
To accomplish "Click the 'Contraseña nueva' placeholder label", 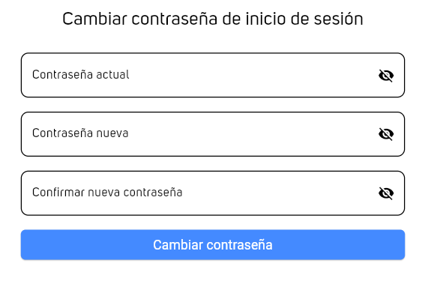I will click(80, 133).
